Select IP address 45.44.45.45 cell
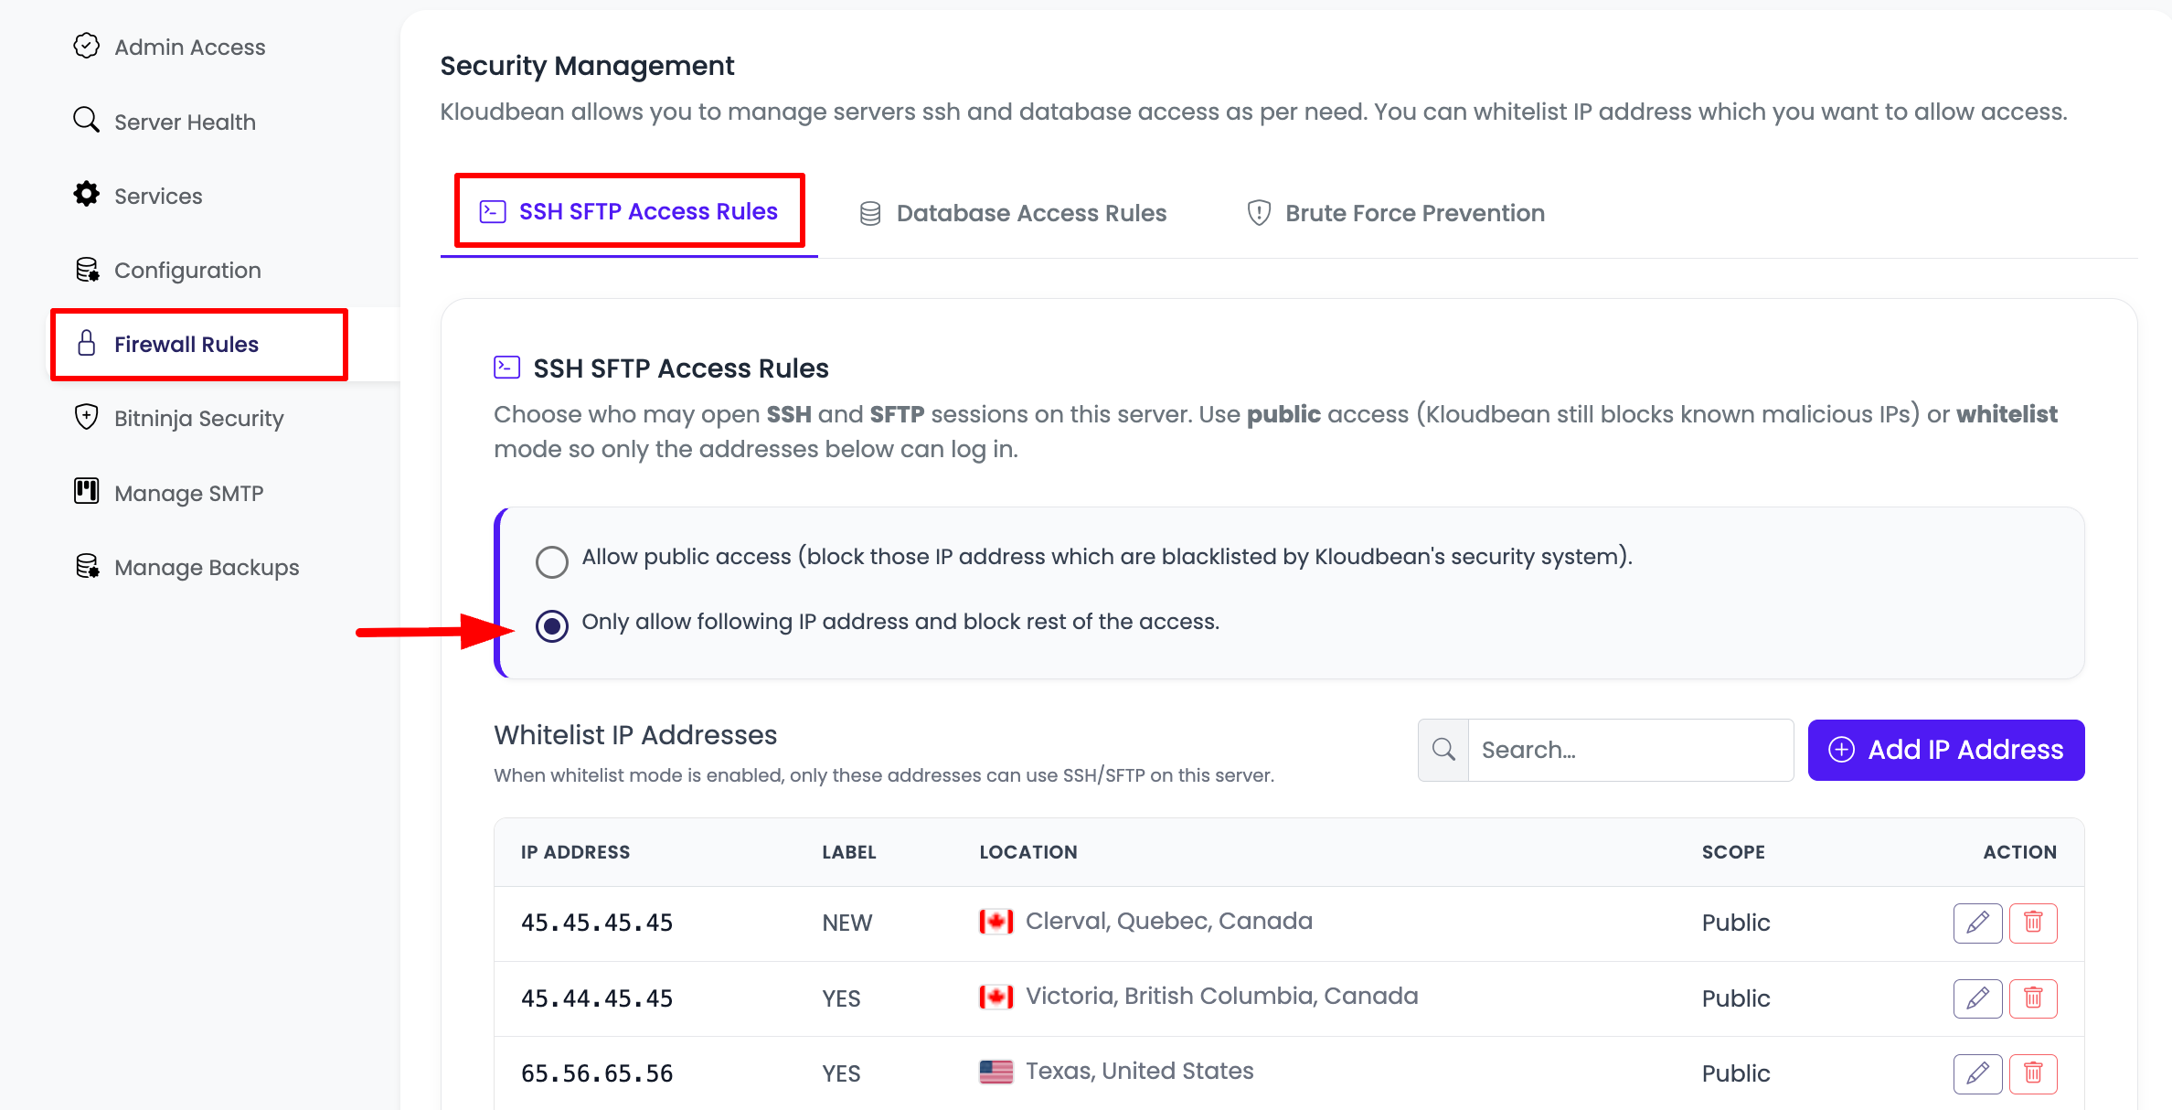Screen dimensions: 2172x1110 pyautogui.click(x=597, y=998)
